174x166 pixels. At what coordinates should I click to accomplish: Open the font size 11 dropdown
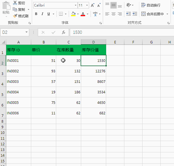click(87, 5)
